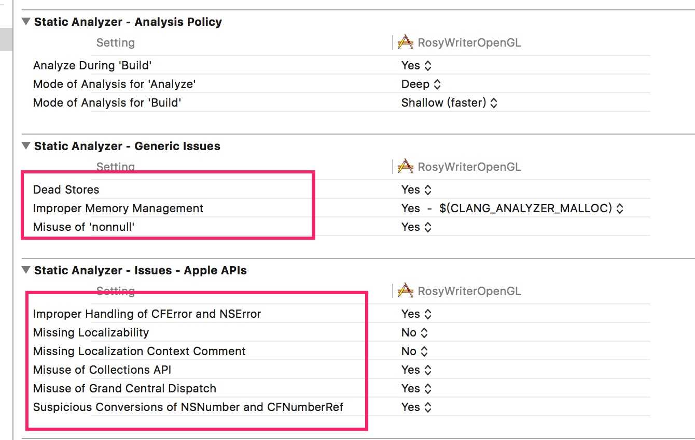Viewport: 695px width, 440px height.
Task: Open the Shallow (faster) popup for 'Build'
Action: (x=449, y=102)
